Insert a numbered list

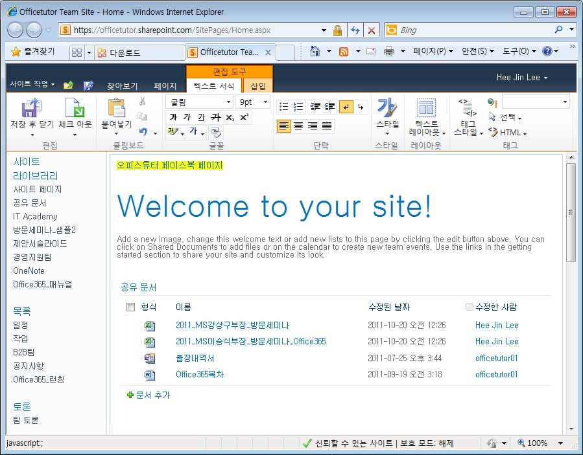coord(298,107)
